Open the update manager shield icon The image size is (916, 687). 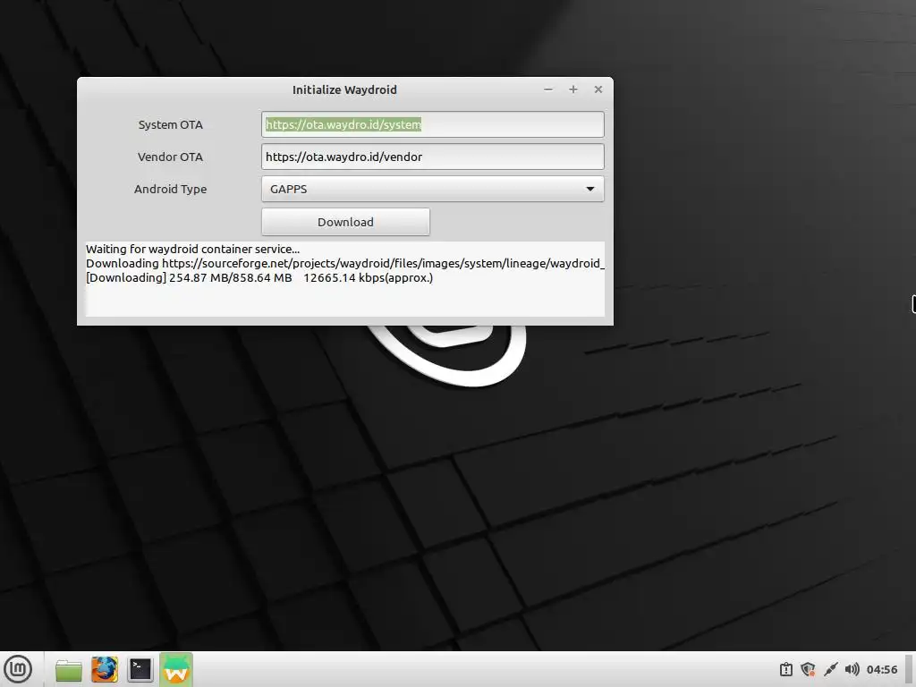point(808,669)
